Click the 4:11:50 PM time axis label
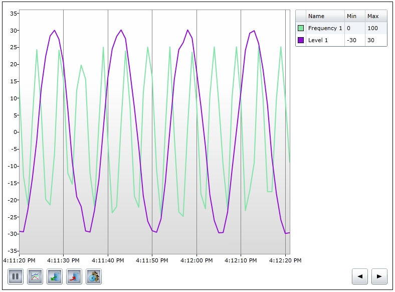 click(x=152, y=260)
